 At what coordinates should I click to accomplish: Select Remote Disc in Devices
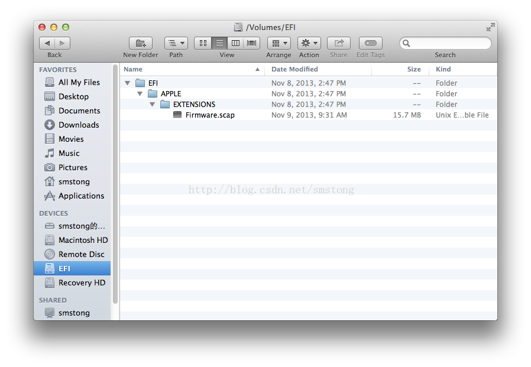pos(72,254)
